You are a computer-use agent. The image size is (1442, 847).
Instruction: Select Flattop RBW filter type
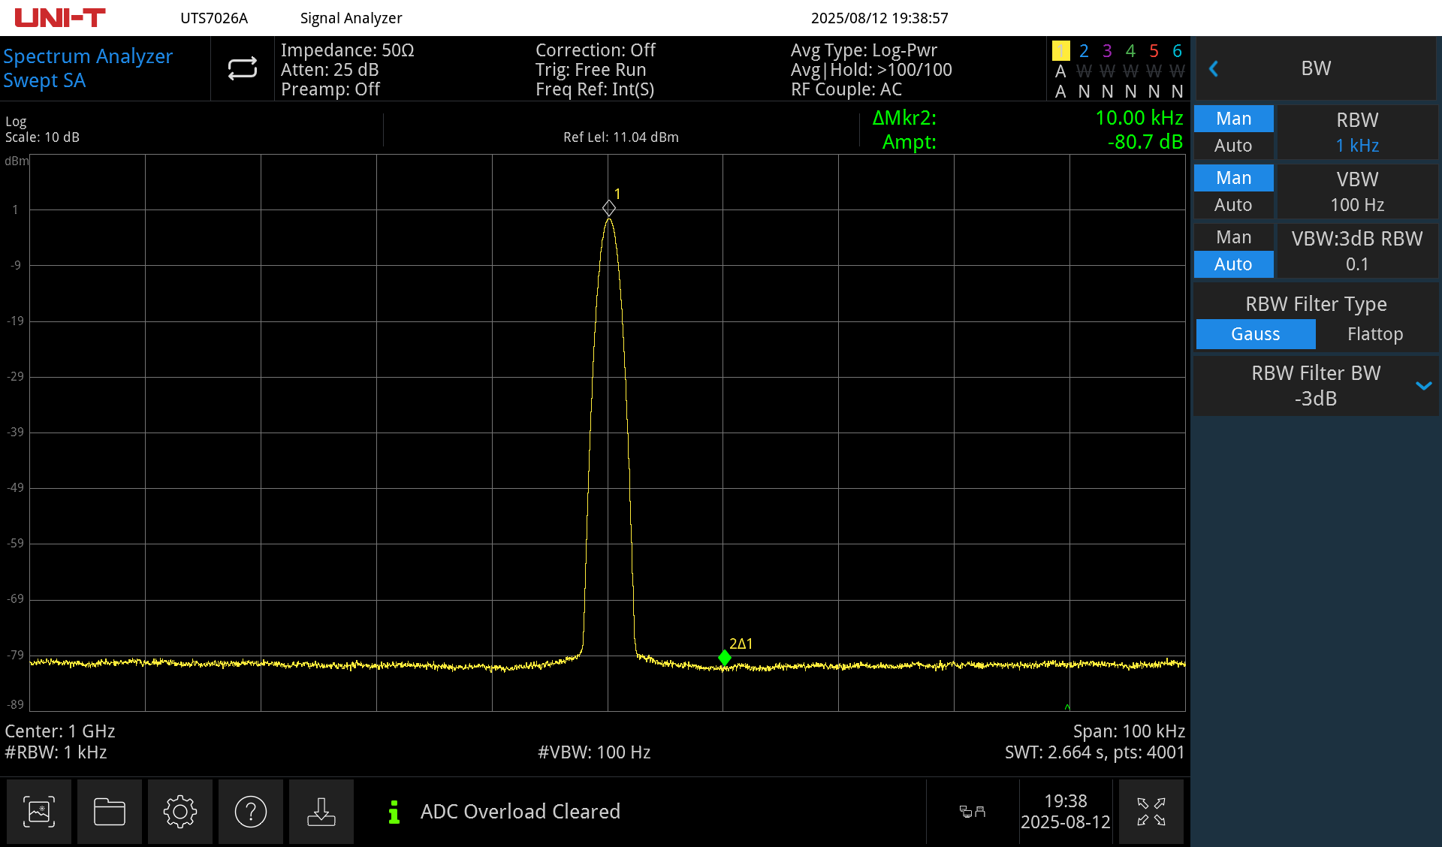coord(1374,334)
